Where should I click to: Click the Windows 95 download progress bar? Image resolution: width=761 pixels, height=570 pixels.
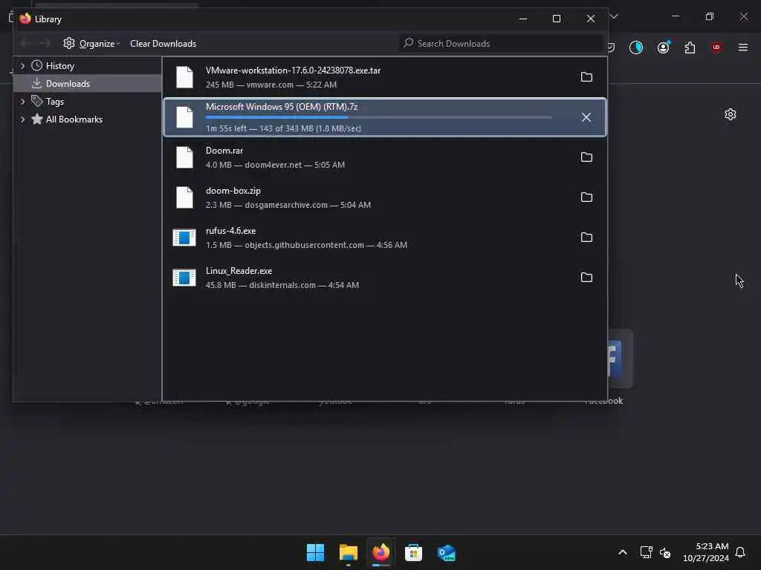point(378,117)
